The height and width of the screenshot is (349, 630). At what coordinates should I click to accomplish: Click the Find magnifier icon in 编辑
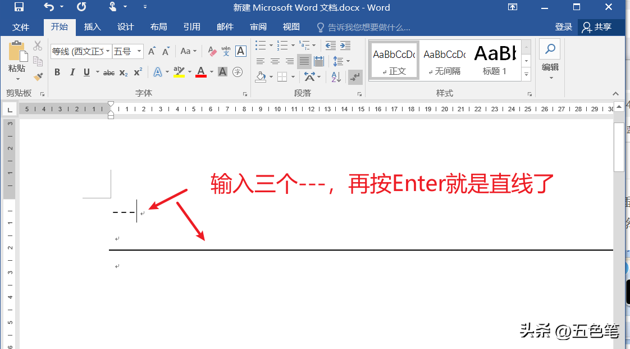point(550,49)
